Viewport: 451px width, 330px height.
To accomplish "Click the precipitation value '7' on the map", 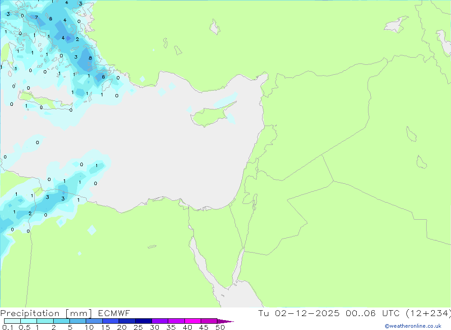I will click(36, 17).
